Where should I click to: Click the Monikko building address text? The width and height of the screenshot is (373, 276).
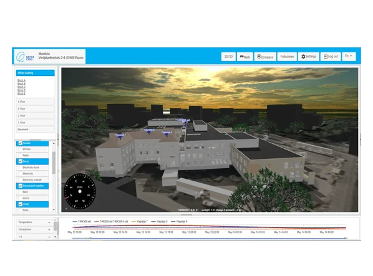click(61, 55)
